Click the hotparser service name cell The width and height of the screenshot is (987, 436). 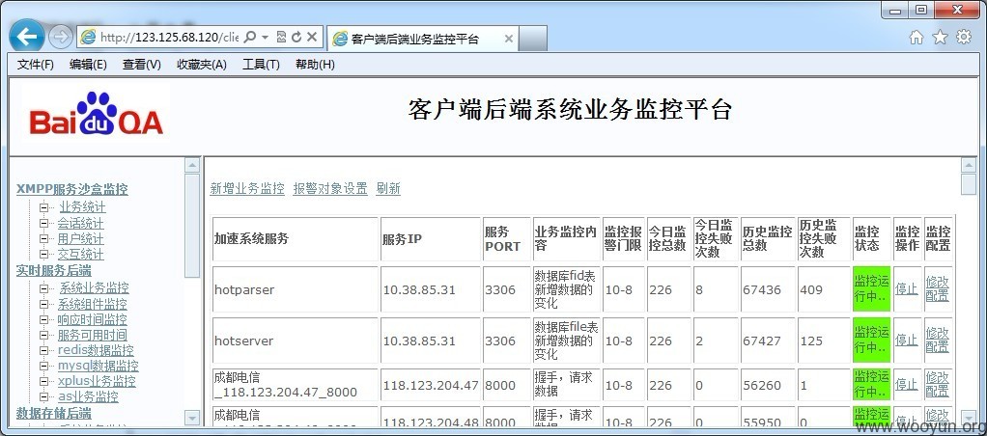(296, 289)
